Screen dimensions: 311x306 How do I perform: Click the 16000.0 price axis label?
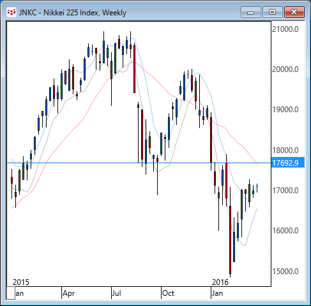pos(285,231)
